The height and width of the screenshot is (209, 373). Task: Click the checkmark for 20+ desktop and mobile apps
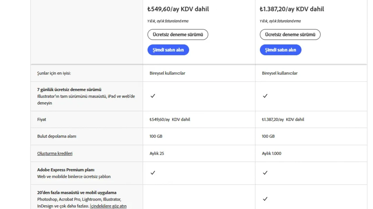pyautogui.click(x=265, y=199)
